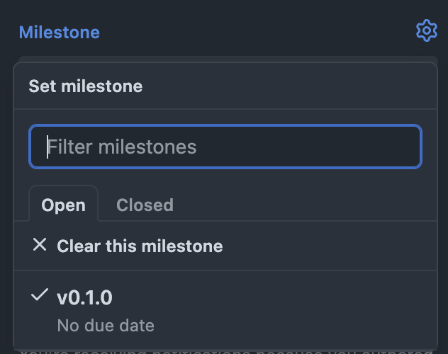The image size is (448, 354).
Task: Click the checkmark beside v0.1.0
Action: (x=40, y=296)
